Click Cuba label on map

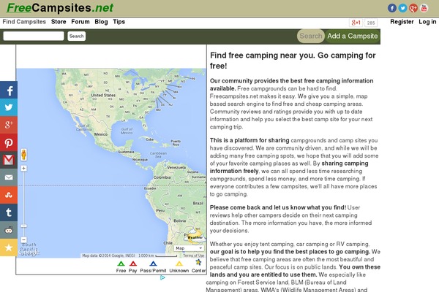150,139
